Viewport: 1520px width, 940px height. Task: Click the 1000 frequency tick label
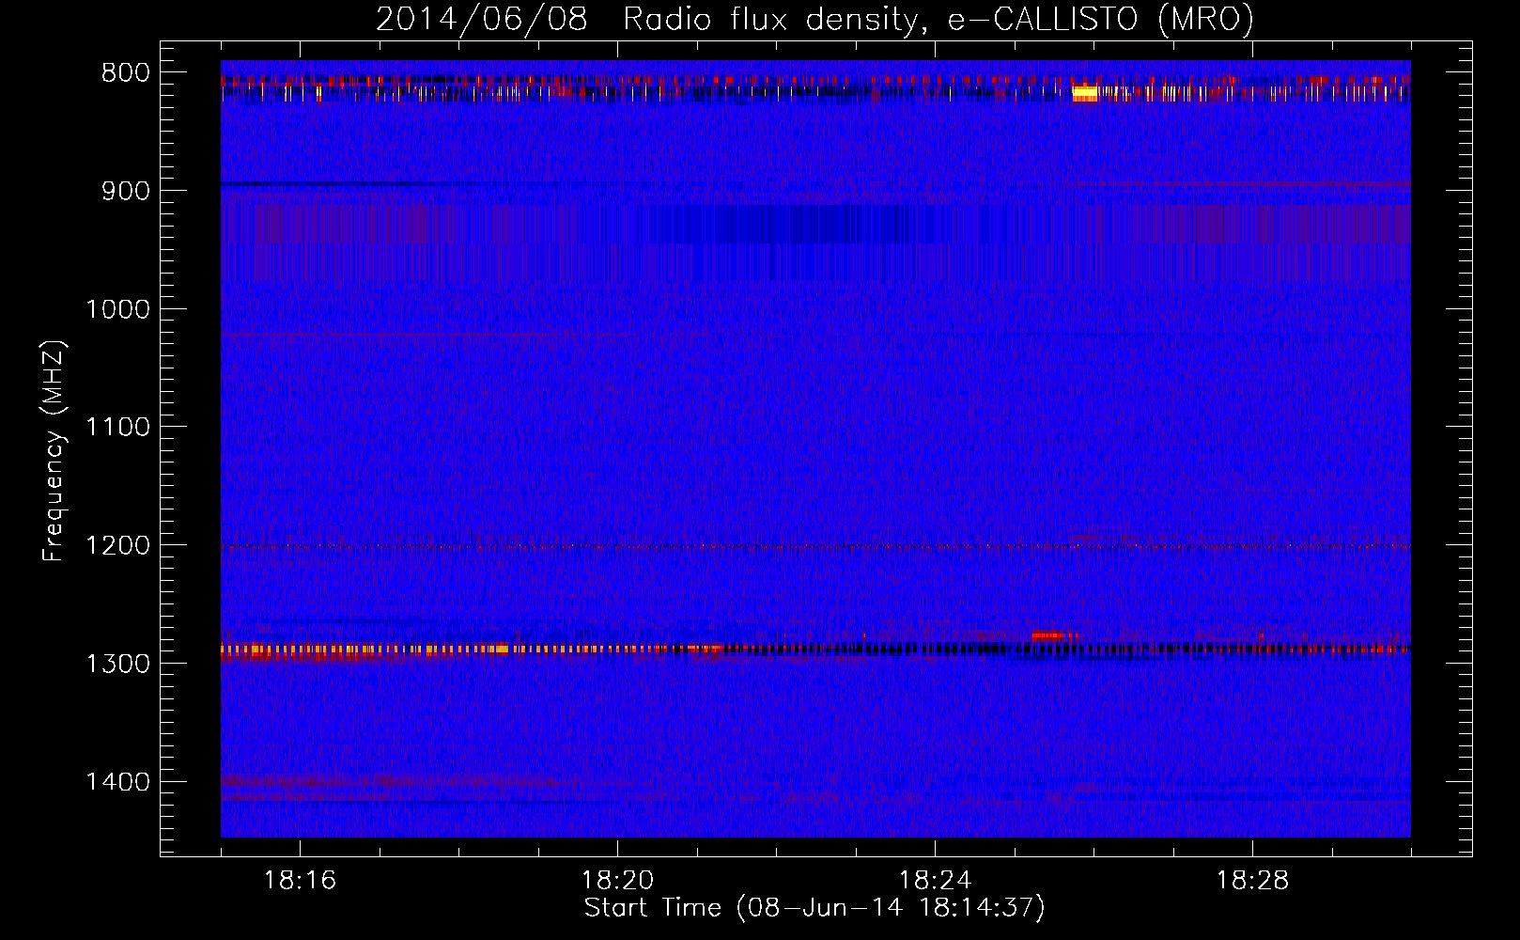pyautogui.click(x=117, y=309)
